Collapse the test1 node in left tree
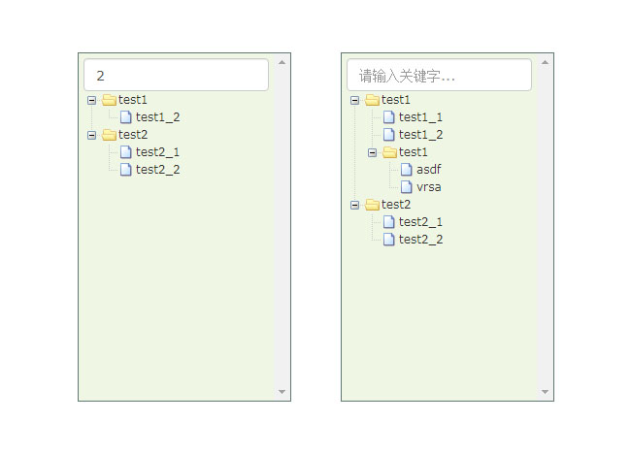The width and height of the screenshot is (631, 454). tap(92, 100)
